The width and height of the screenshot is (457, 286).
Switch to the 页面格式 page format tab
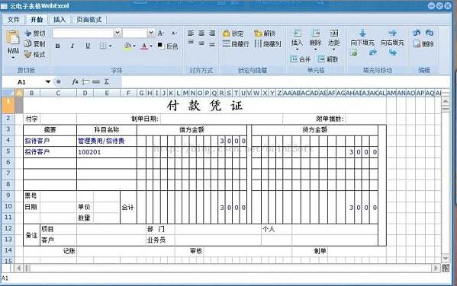click(89, 20)
